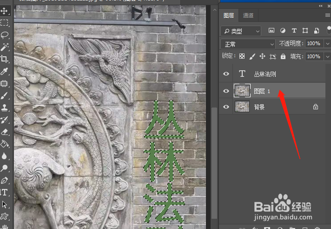331x229 pixels.
Task: Switch to the 图层 tab
Action: coord(229,15)
